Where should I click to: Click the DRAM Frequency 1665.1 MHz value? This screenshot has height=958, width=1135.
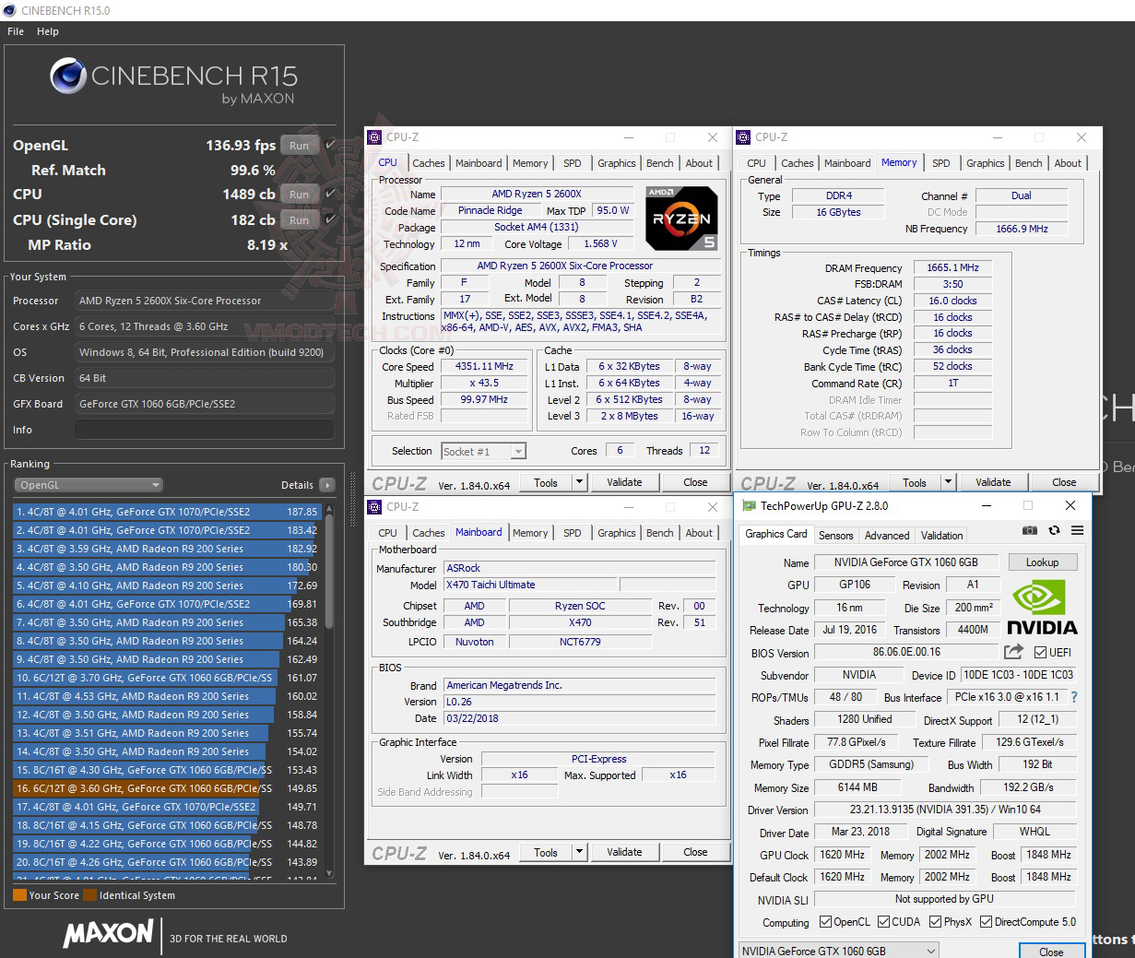click(x=952, y=268)
